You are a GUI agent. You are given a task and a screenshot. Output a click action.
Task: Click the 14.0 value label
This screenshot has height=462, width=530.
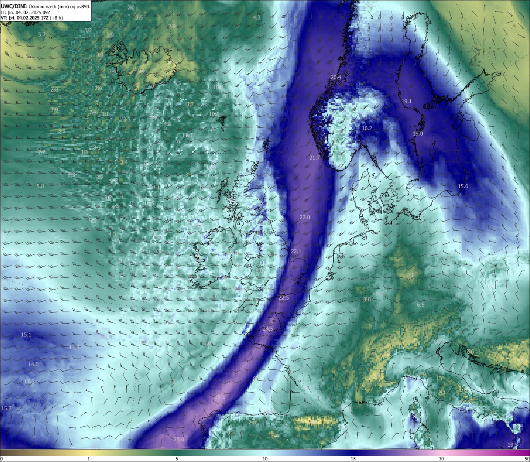[x=33, y=365]
